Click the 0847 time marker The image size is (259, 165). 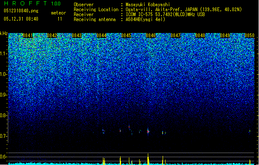tap(175, 35)
